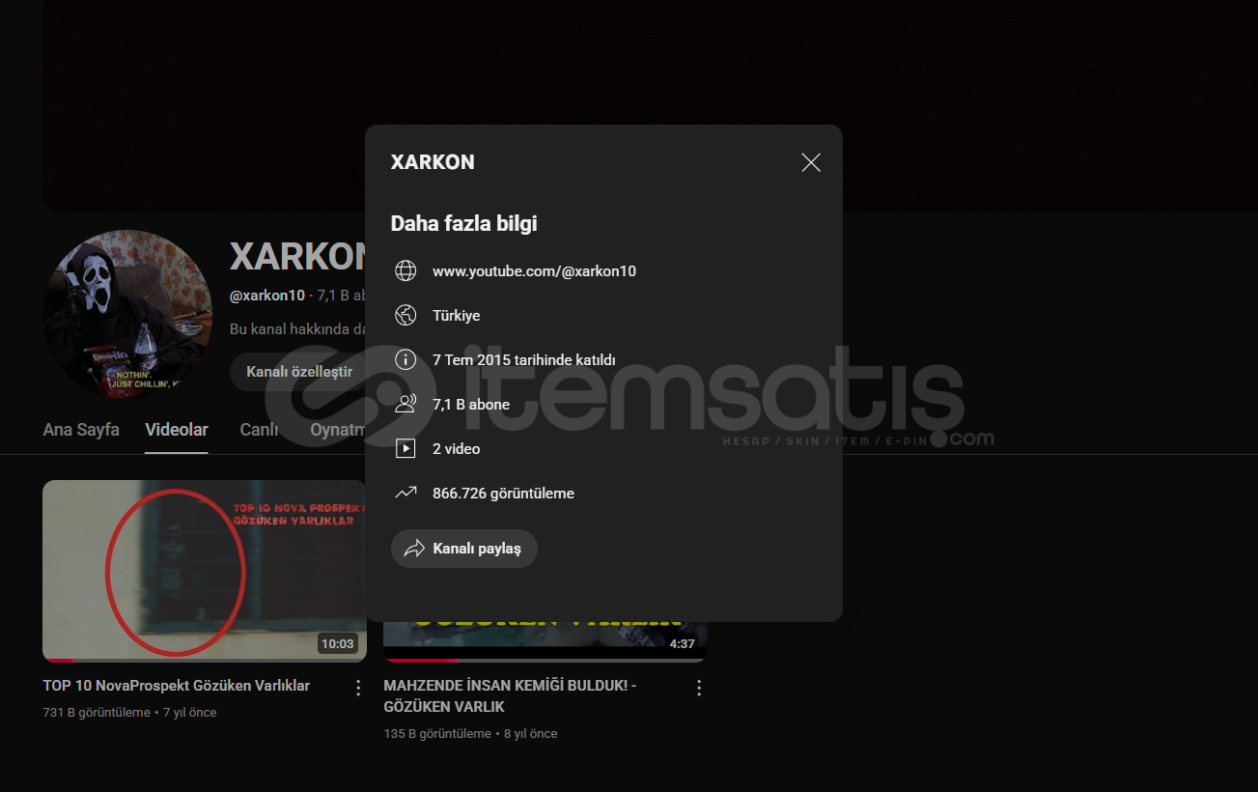The width and height of the screenshot is (1258, 792).
Task: Switch to the Videolar tab
Action: click(x=177, y=430)
